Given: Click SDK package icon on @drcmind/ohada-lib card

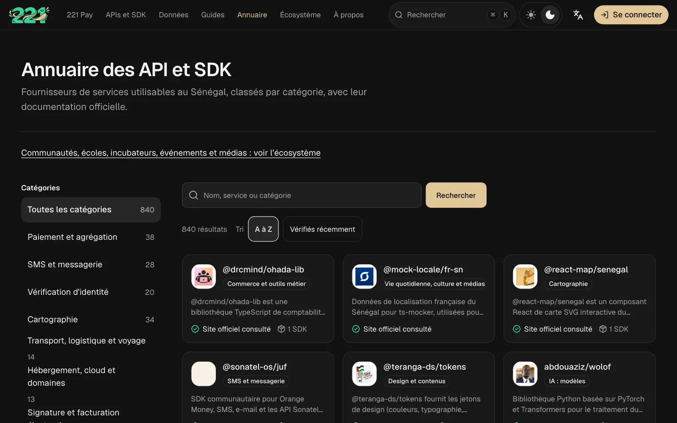Looking at the screenshot, I should click(281, 329).
